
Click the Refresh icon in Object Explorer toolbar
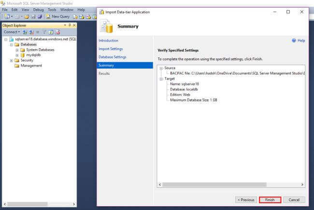[x=51, y=32]
